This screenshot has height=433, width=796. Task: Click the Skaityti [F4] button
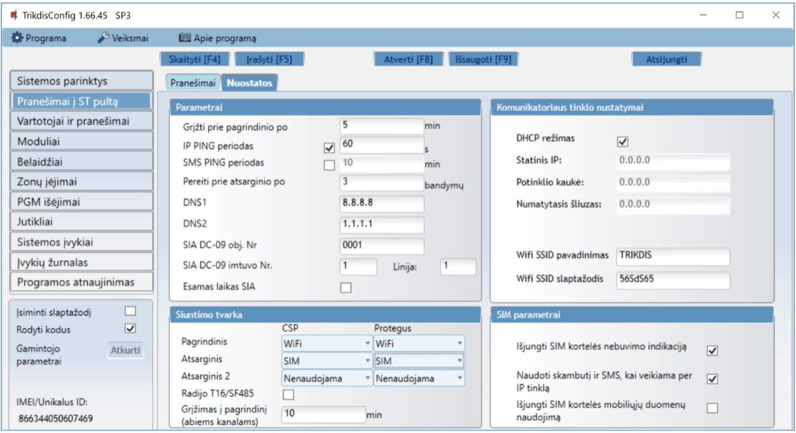click(x=194, y=59)
